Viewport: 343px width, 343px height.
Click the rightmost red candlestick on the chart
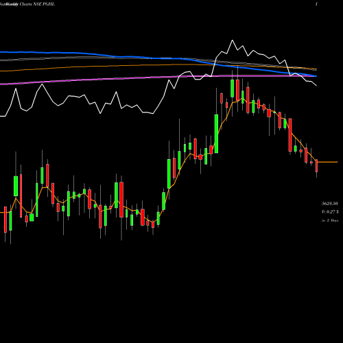(x=317, y=166)
